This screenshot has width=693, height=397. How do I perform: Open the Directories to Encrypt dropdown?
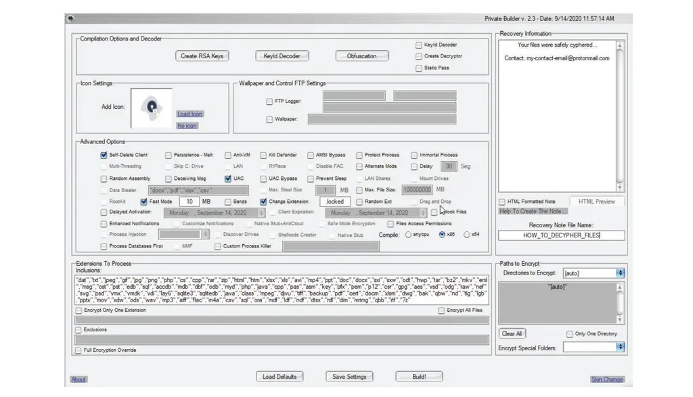[x=620, y=273]
